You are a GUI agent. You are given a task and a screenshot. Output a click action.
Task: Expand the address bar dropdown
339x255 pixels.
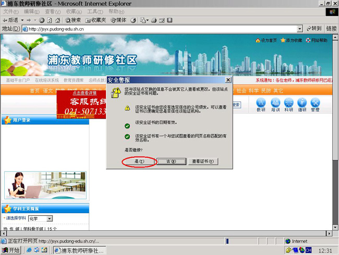coord(300,29)
